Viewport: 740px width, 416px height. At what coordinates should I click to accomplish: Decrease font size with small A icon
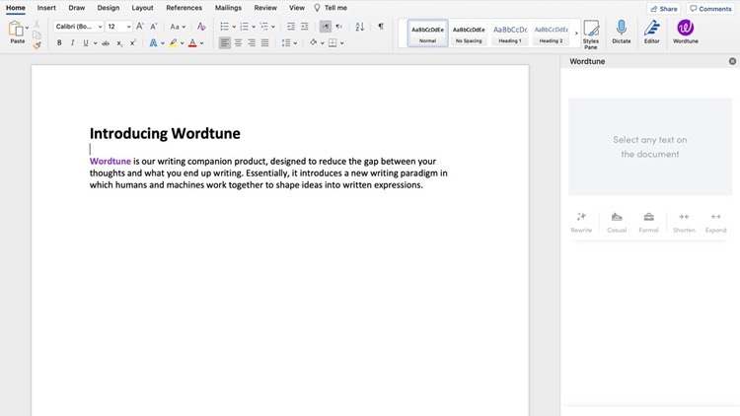tap(153, 27)
